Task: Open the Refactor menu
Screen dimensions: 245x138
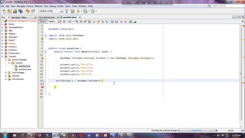Action: click(39, 6)
